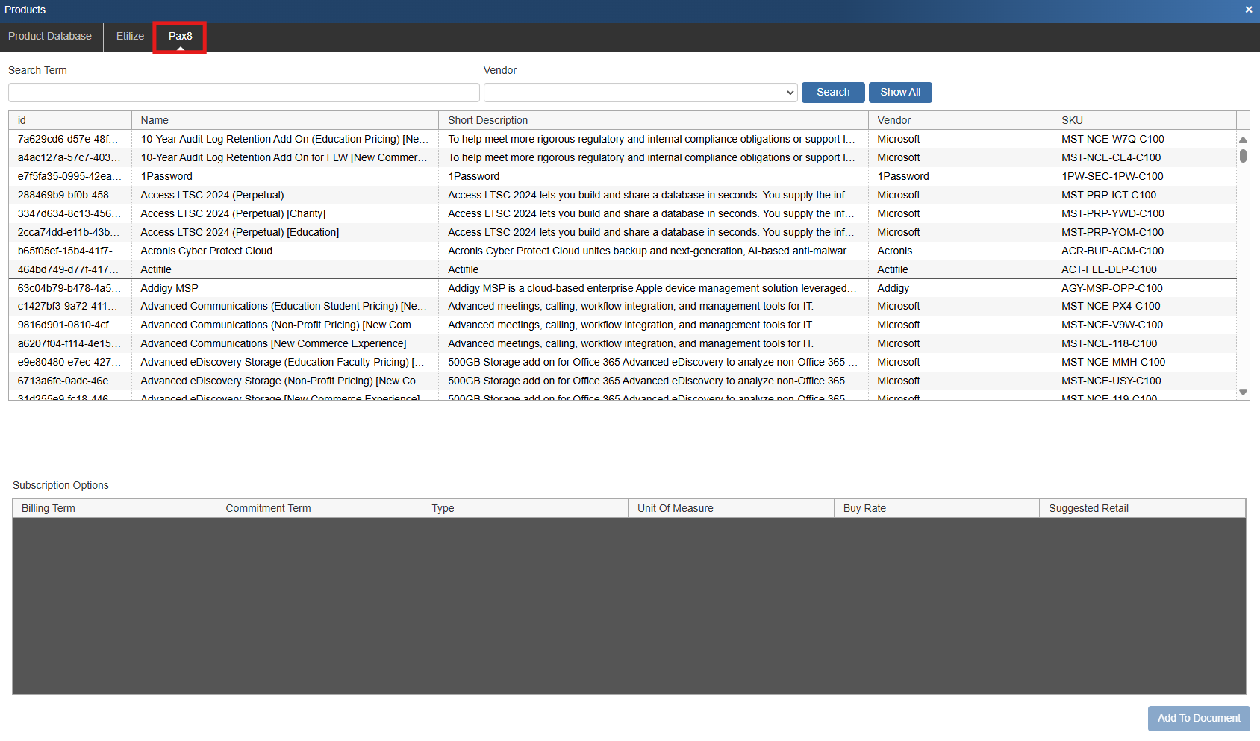Click the Add To Document button
1260x741 pixels.
pyautogui.click(x=1198, y=719)
